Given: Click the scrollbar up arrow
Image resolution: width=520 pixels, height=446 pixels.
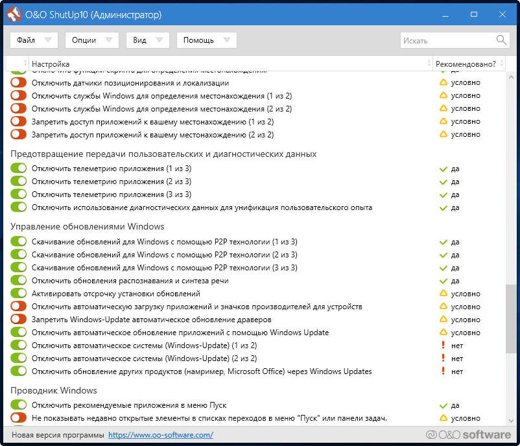Looking at the screenshot, I should [x=511, y=77].
